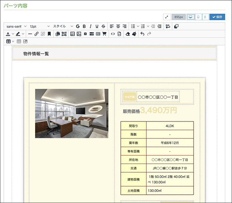Click the 建物面積 header cell

(133, 179)
